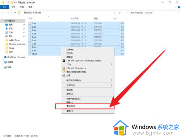Choose 剪切(T) in the context menu

tap(88, 90)
